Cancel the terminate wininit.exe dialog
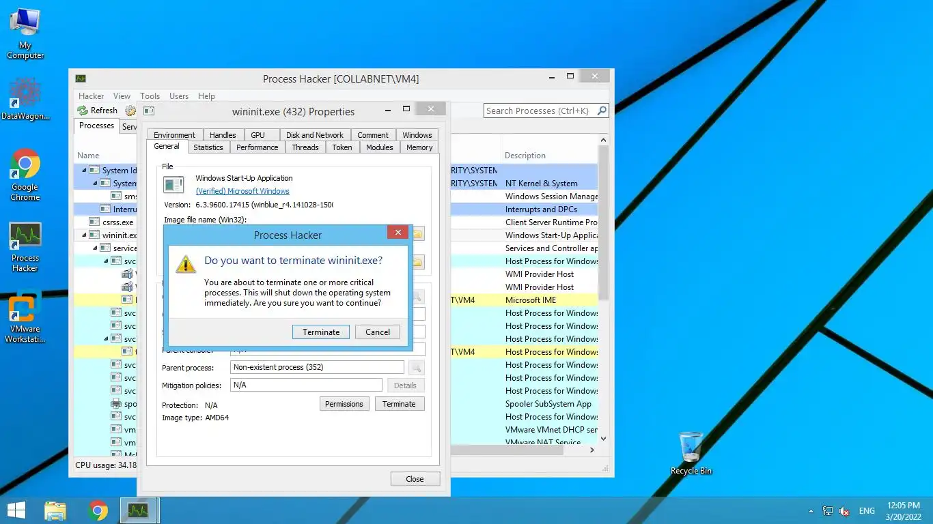 [x=378, y=332]
